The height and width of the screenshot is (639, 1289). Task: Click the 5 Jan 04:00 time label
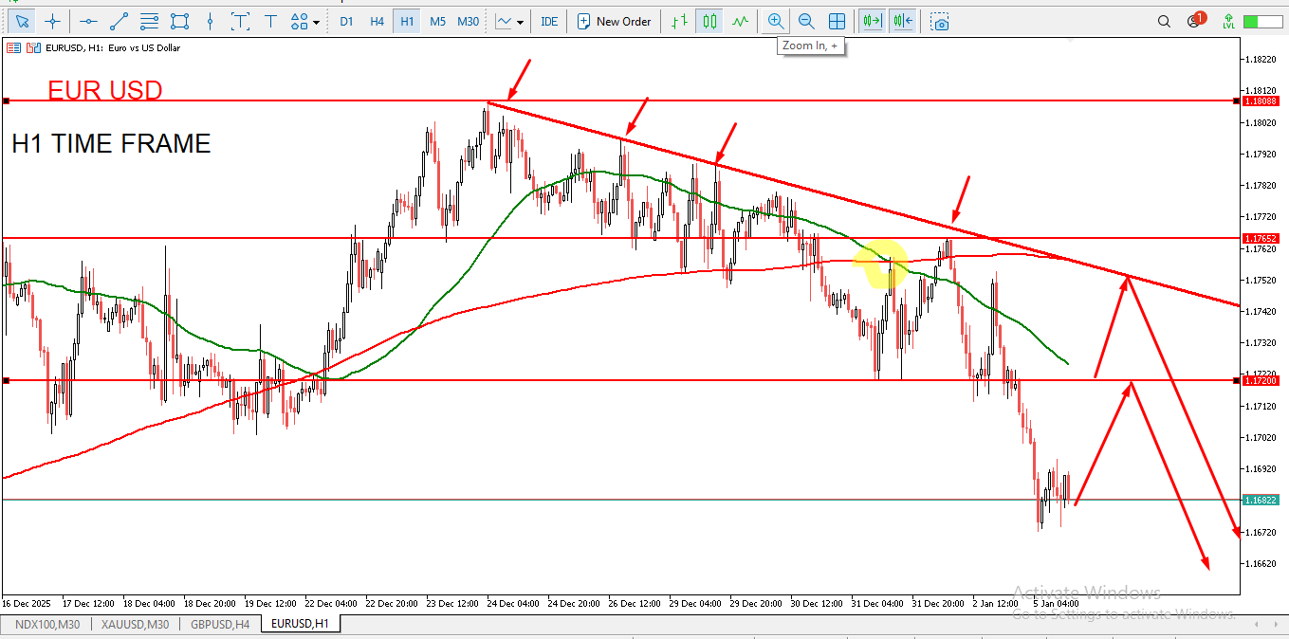click(x=1056, y=603)
